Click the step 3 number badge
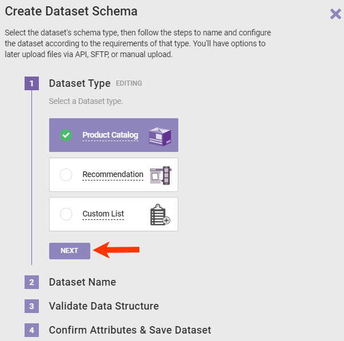Screen dimensions: 344x341 pyautogui.click(x=31, y=306)
